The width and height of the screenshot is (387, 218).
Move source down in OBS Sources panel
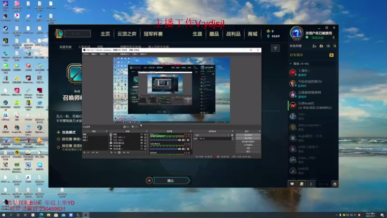[128, 153]
